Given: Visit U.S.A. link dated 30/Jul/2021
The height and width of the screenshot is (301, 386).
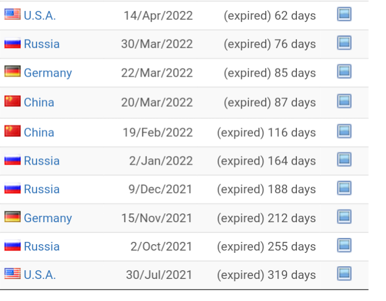Looking at the screenshot, I should pyautogui.click(x=40, y=275).
